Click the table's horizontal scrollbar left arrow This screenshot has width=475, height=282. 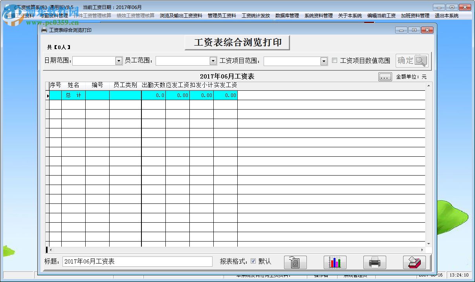tap(50, 250)
